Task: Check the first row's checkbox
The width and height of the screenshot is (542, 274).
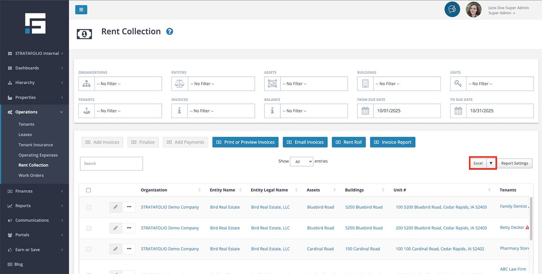Action: pyautogui.click(x=89, y=207)
